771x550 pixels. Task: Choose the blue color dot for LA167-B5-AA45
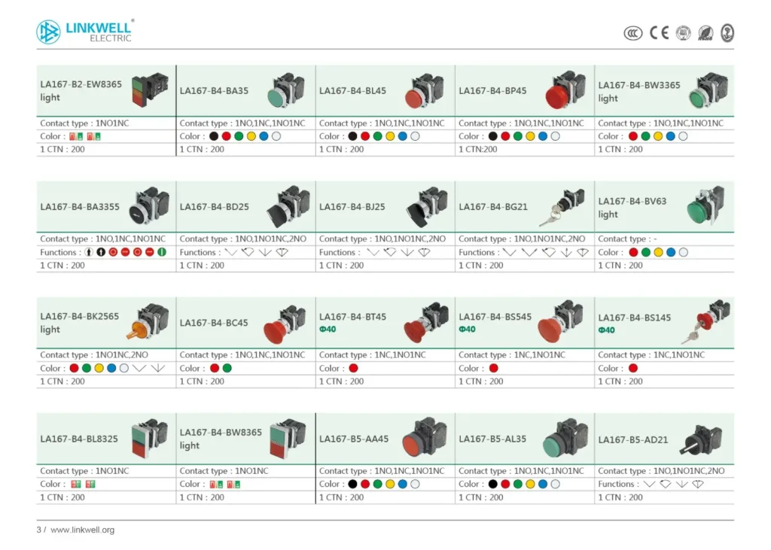click(403, 484)
